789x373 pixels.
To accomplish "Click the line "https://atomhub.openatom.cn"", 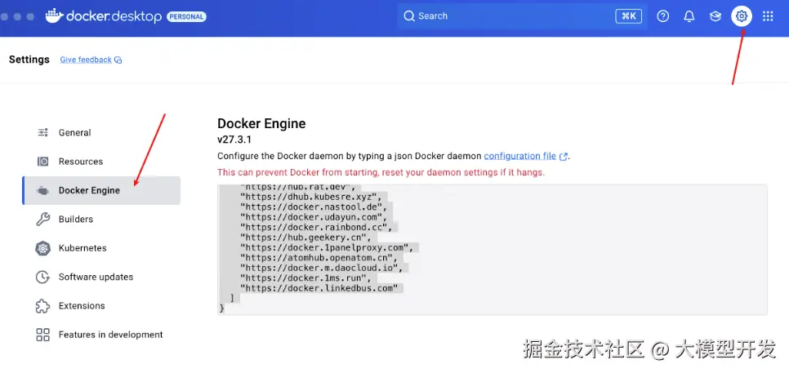I will (x=317, y=258).
